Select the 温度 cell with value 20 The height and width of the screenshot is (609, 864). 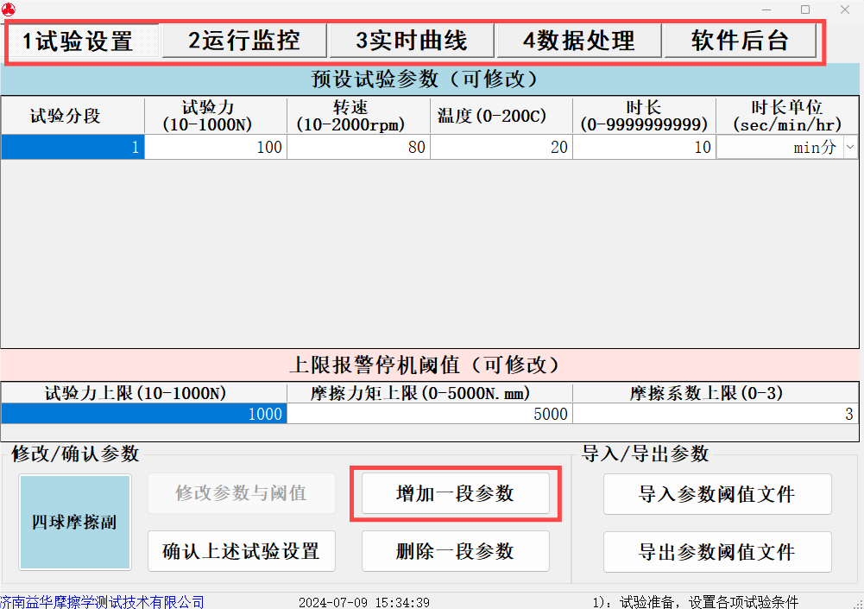pos(501,148)
